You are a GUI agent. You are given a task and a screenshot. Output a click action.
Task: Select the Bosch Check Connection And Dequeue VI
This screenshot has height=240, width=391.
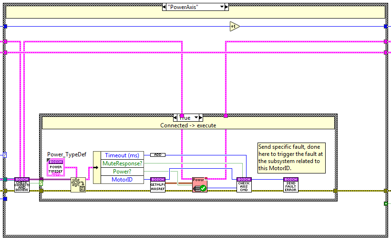[22, 184]
